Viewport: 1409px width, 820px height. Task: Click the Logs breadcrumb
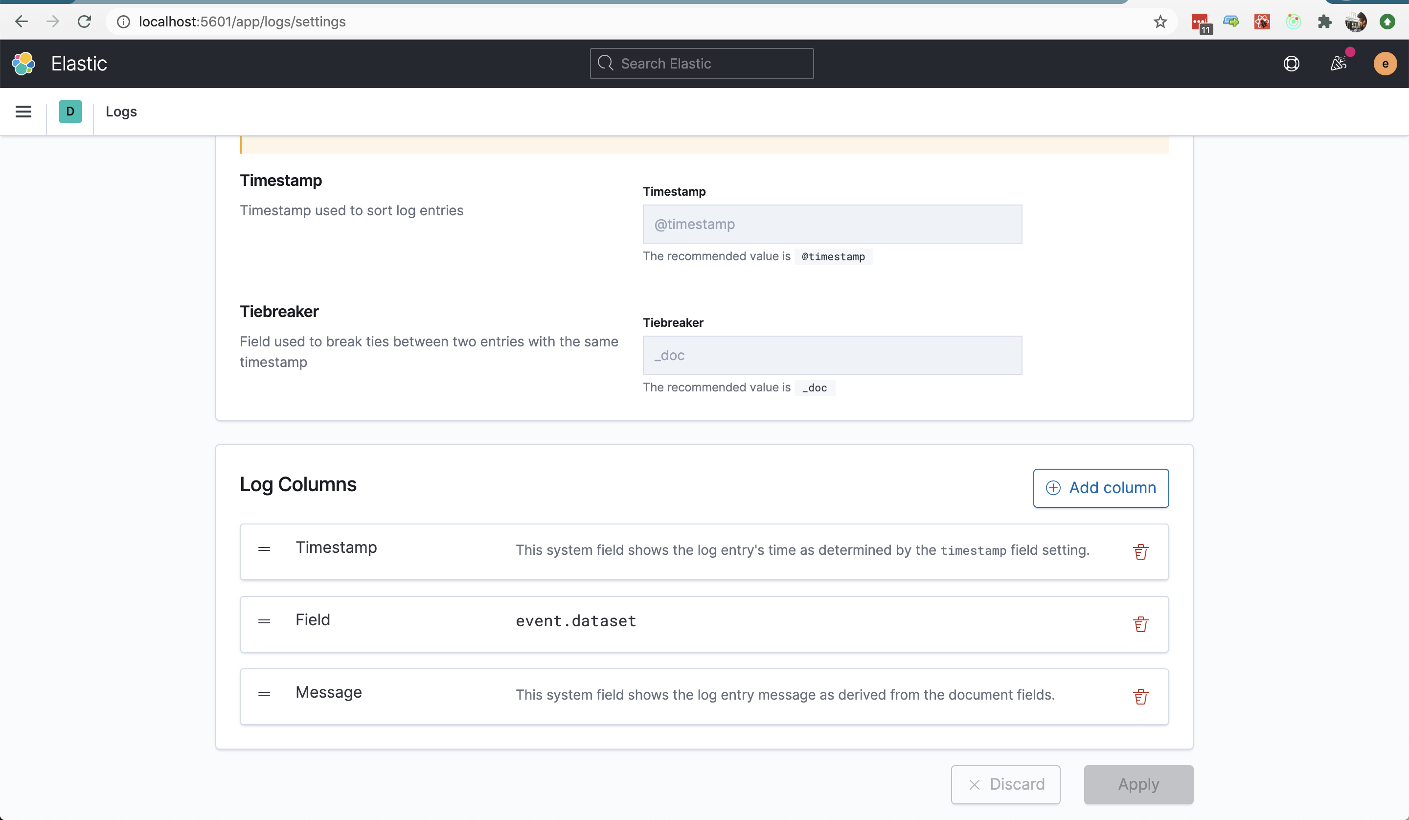(121, 112)
